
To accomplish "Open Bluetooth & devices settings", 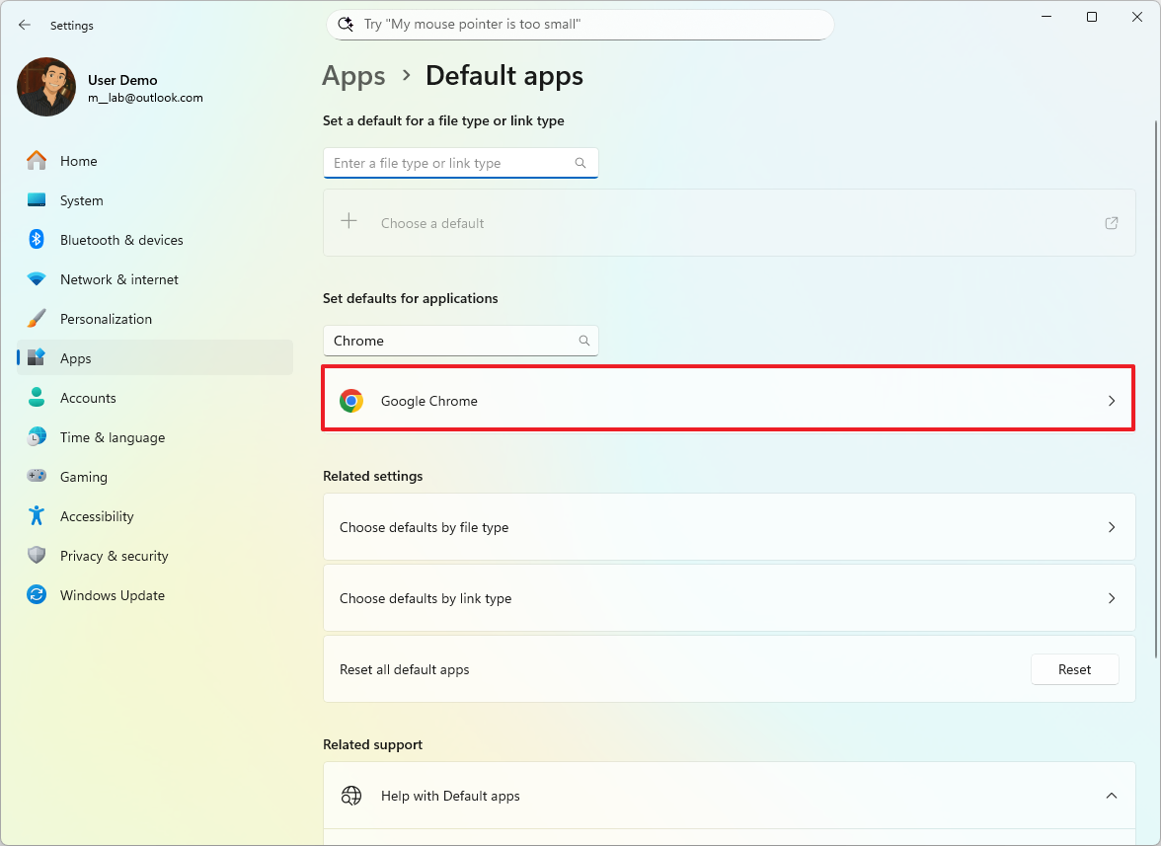I will click(x=121, y=239).
